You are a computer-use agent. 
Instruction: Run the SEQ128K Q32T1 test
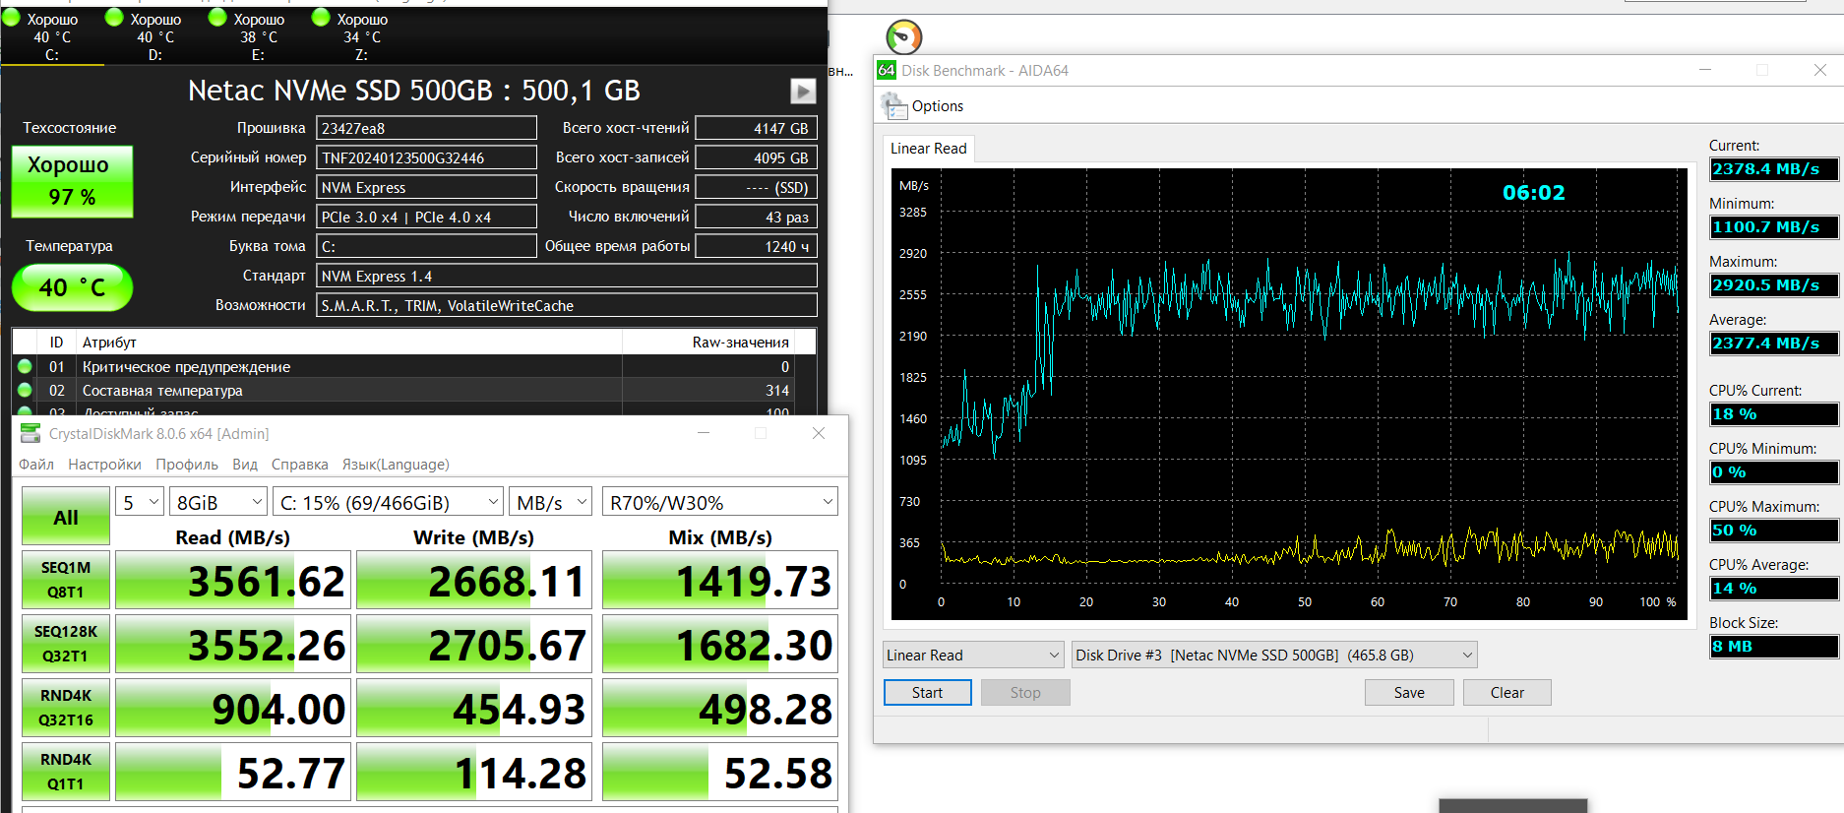(66, 644)
